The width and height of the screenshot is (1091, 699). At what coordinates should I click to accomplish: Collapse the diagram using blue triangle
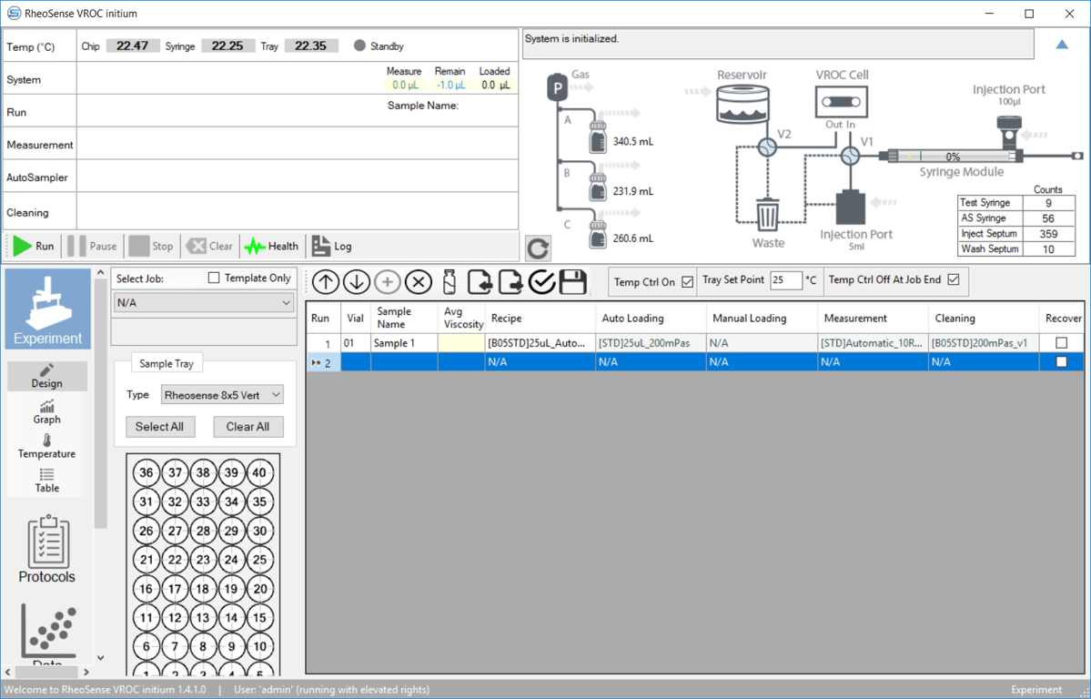[1062, 45]
